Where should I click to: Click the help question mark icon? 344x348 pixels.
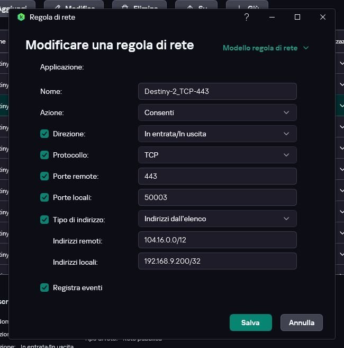click(x=247, y=17)
